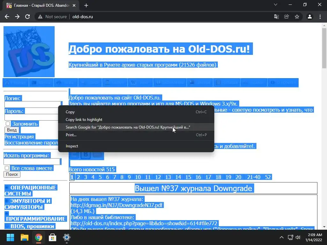Reload the page with the refresh icon
Image resolution: width=327 pixels, height=245 pixels.
(27, 17)
